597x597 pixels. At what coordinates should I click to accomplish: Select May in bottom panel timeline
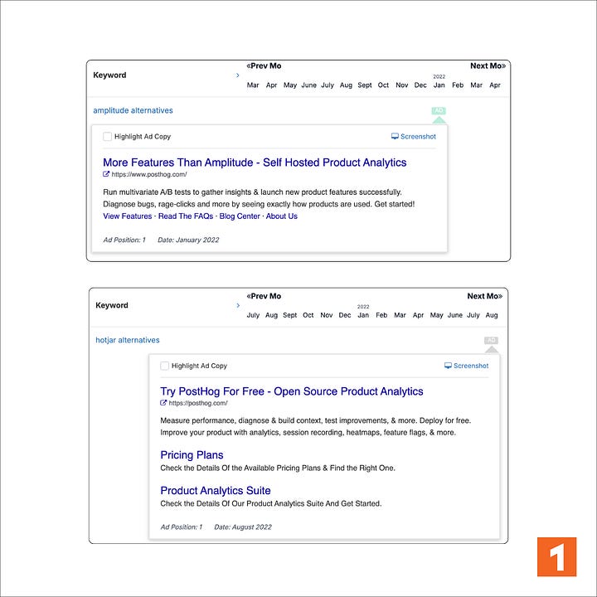(x=436, y=315)
